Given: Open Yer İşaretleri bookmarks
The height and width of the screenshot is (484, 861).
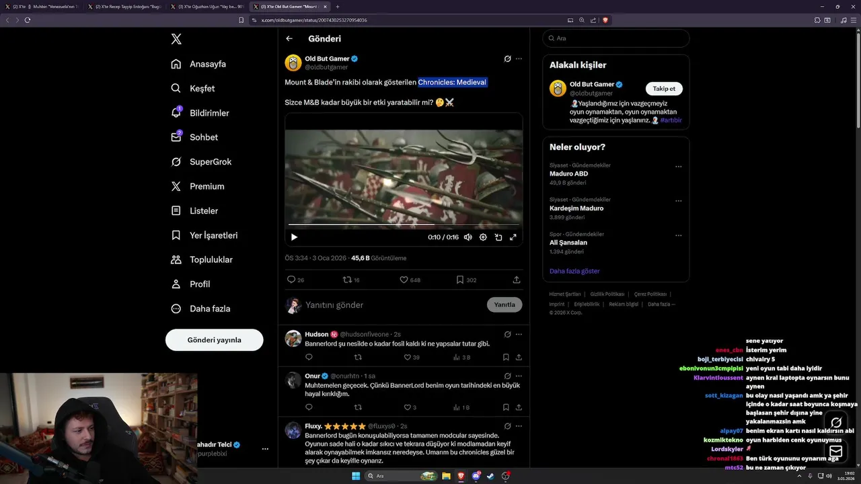Looking at the screenshot, I should pyautogui.click(x=204, y=235).
